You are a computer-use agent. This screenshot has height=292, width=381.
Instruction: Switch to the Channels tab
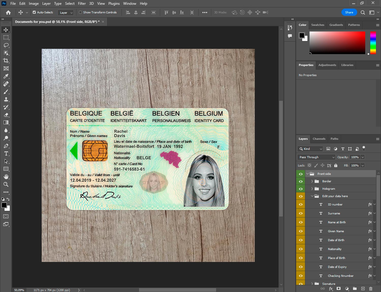(x=319, y=139)
